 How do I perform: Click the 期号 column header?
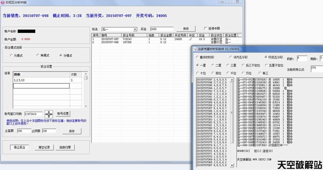coord(105,35)
